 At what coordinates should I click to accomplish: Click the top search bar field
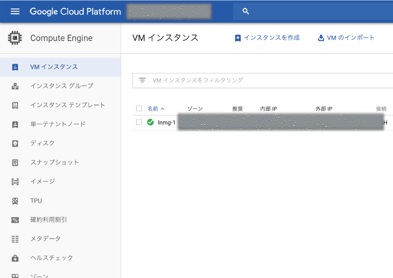tap(313, 11)
